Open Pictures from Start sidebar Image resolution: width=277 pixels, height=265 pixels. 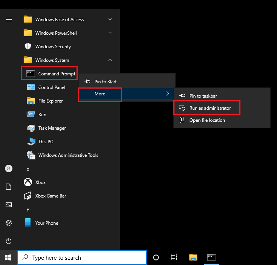[9, 205]
